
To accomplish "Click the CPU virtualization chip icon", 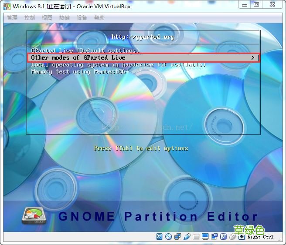I will tap(223, 237).
